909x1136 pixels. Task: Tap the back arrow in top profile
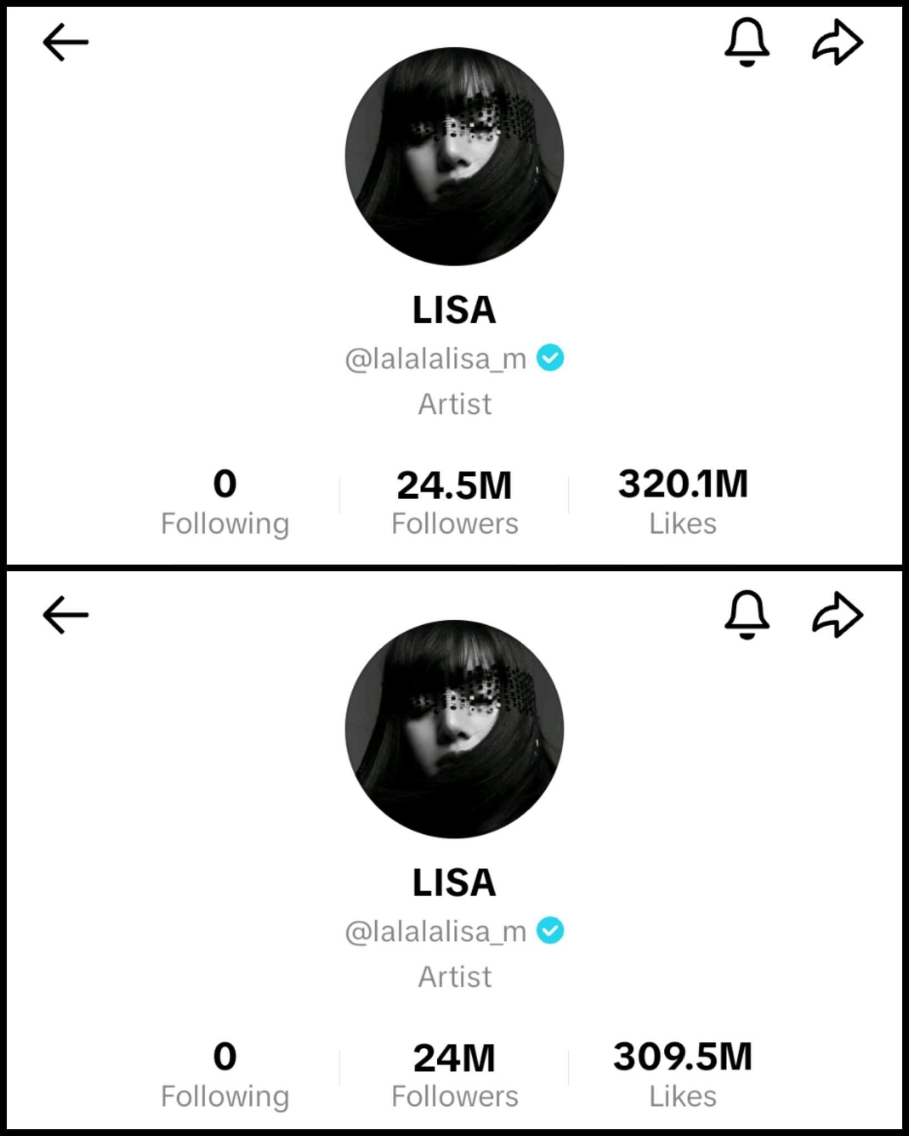pos(65,42)
